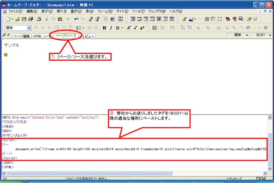Click the source pane scroll up arrow

270,117
